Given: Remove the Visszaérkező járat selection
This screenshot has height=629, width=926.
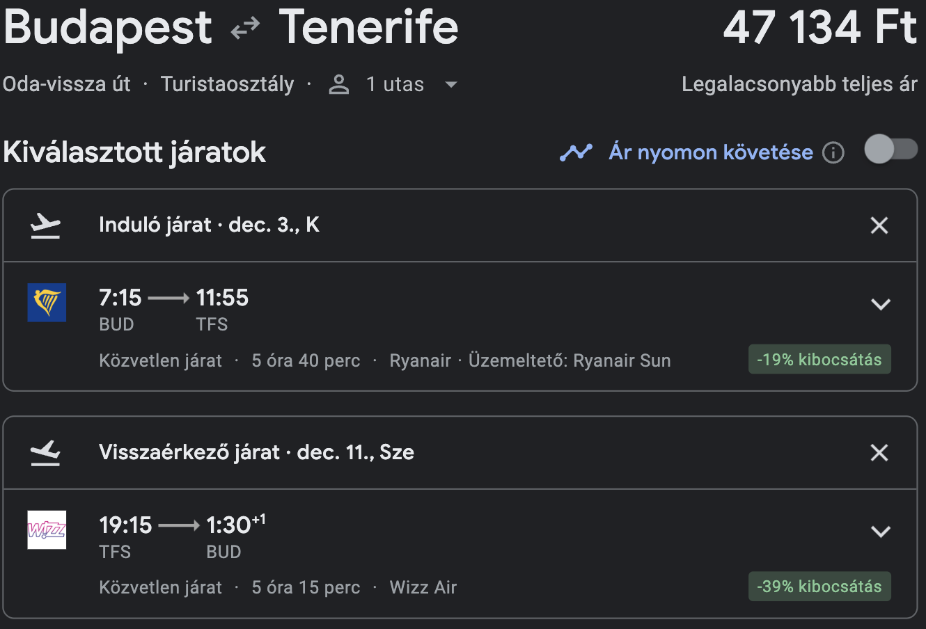Looking at the screenshot, I should point(879,453).
